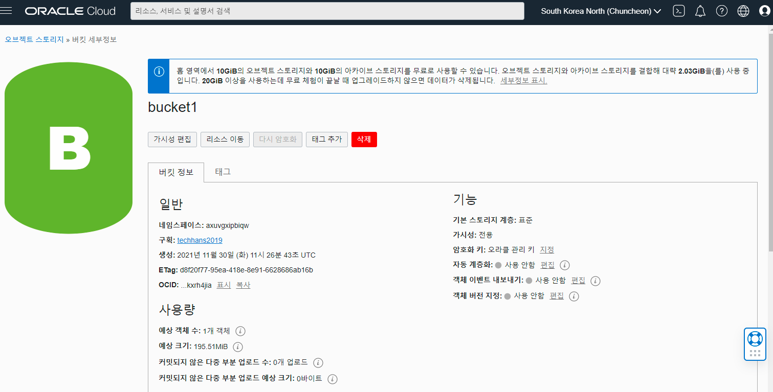Click the info icon in the blue banner

(x=159, y=71)
